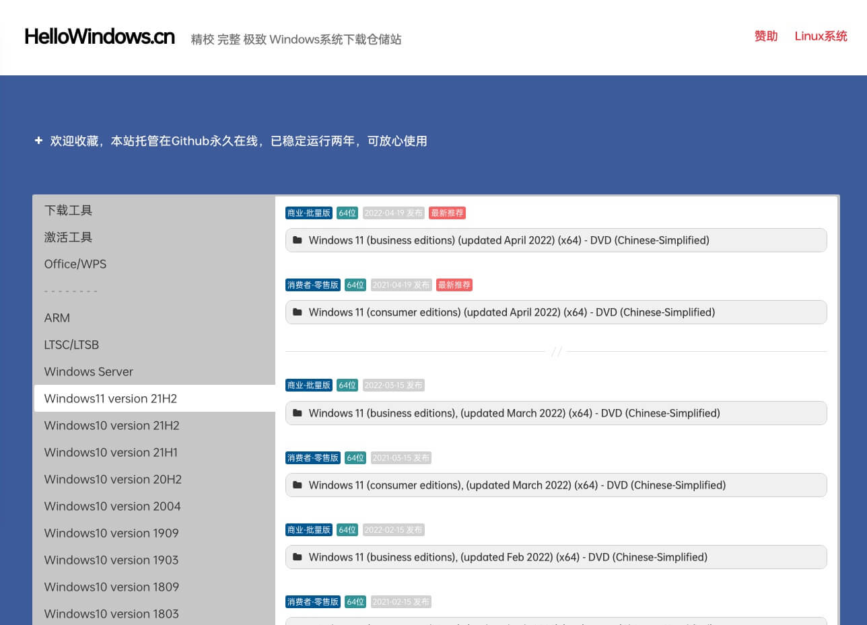Click folder icon of business March 2022 entry

[x=298, y=413]
